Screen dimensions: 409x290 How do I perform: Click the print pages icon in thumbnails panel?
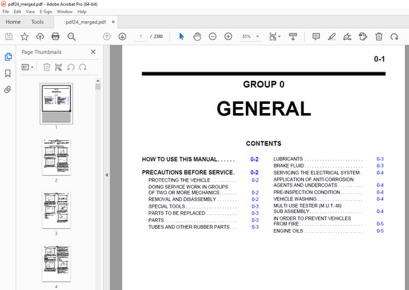[x=59, y=67]
